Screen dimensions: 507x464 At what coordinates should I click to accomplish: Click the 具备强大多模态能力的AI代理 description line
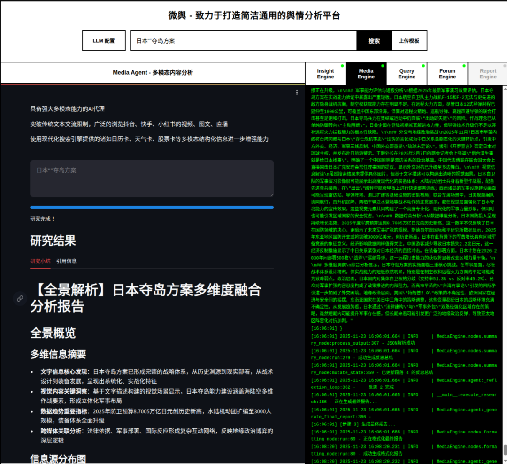pos(68,108)
